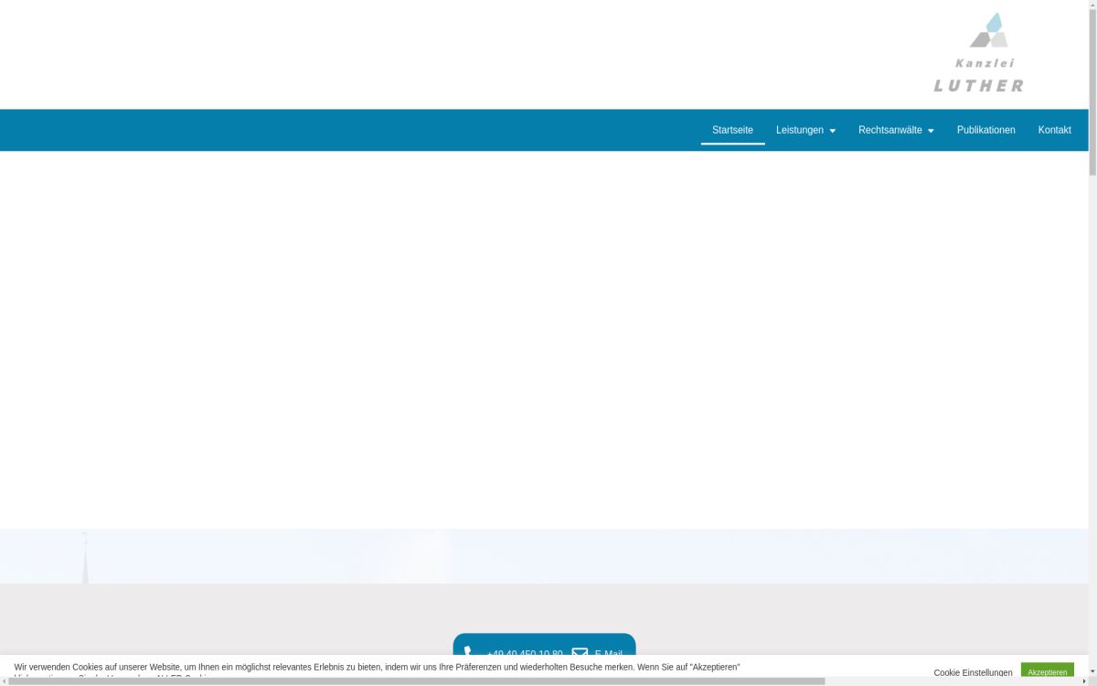Click the cookie notice text

(377, 668)
